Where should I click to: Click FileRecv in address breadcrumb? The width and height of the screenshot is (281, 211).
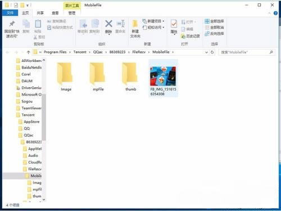pyautogui.click(x=139, y=52)
